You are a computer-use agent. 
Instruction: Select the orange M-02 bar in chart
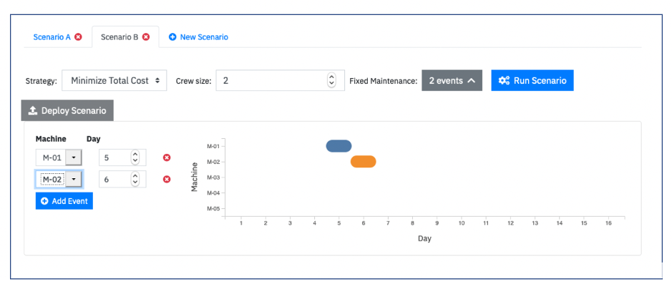point(364,162)
